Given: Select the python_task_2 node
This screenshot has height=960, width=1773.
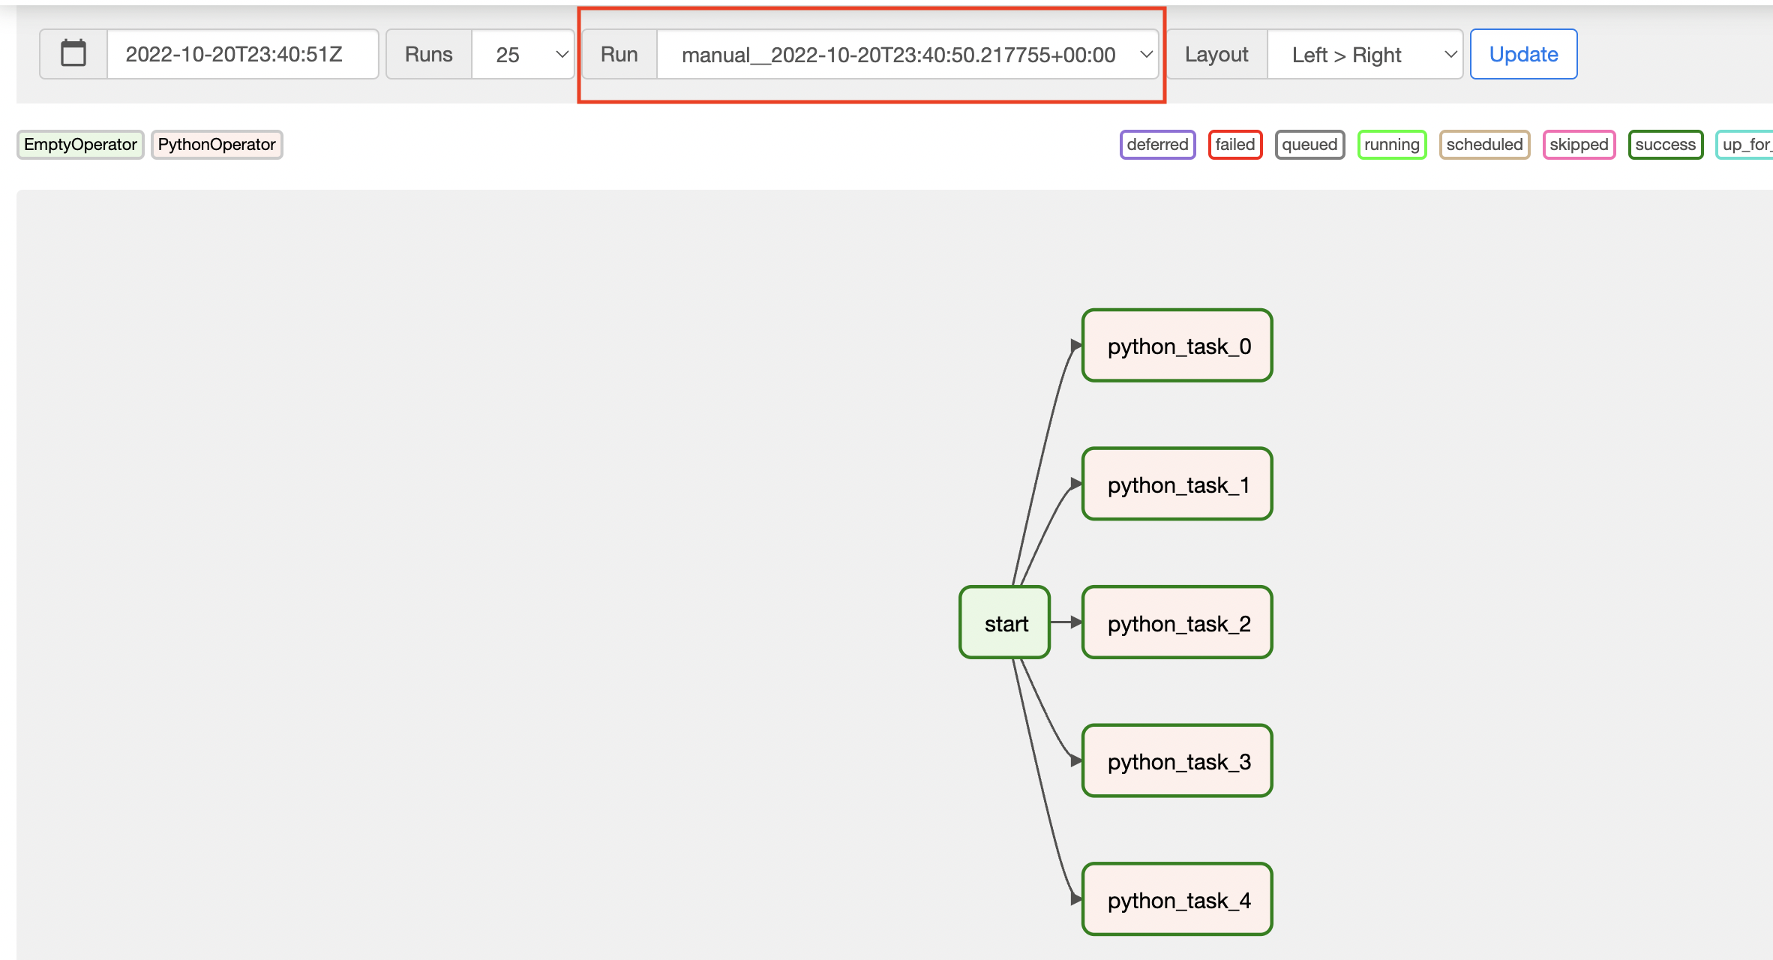Looking at the screenshot, I should pos(1176,622).
